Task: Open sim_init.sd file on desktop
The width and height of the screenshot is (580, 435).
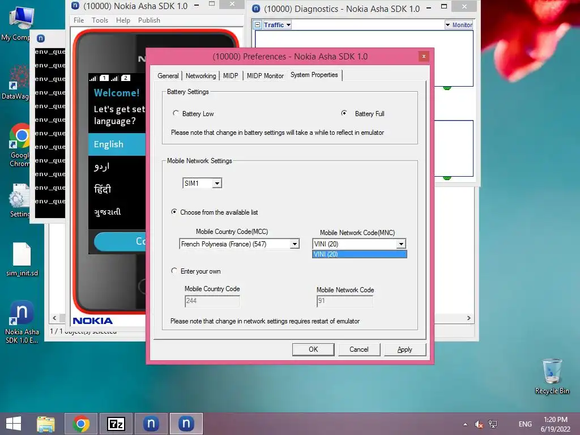Action: (22, 259)
